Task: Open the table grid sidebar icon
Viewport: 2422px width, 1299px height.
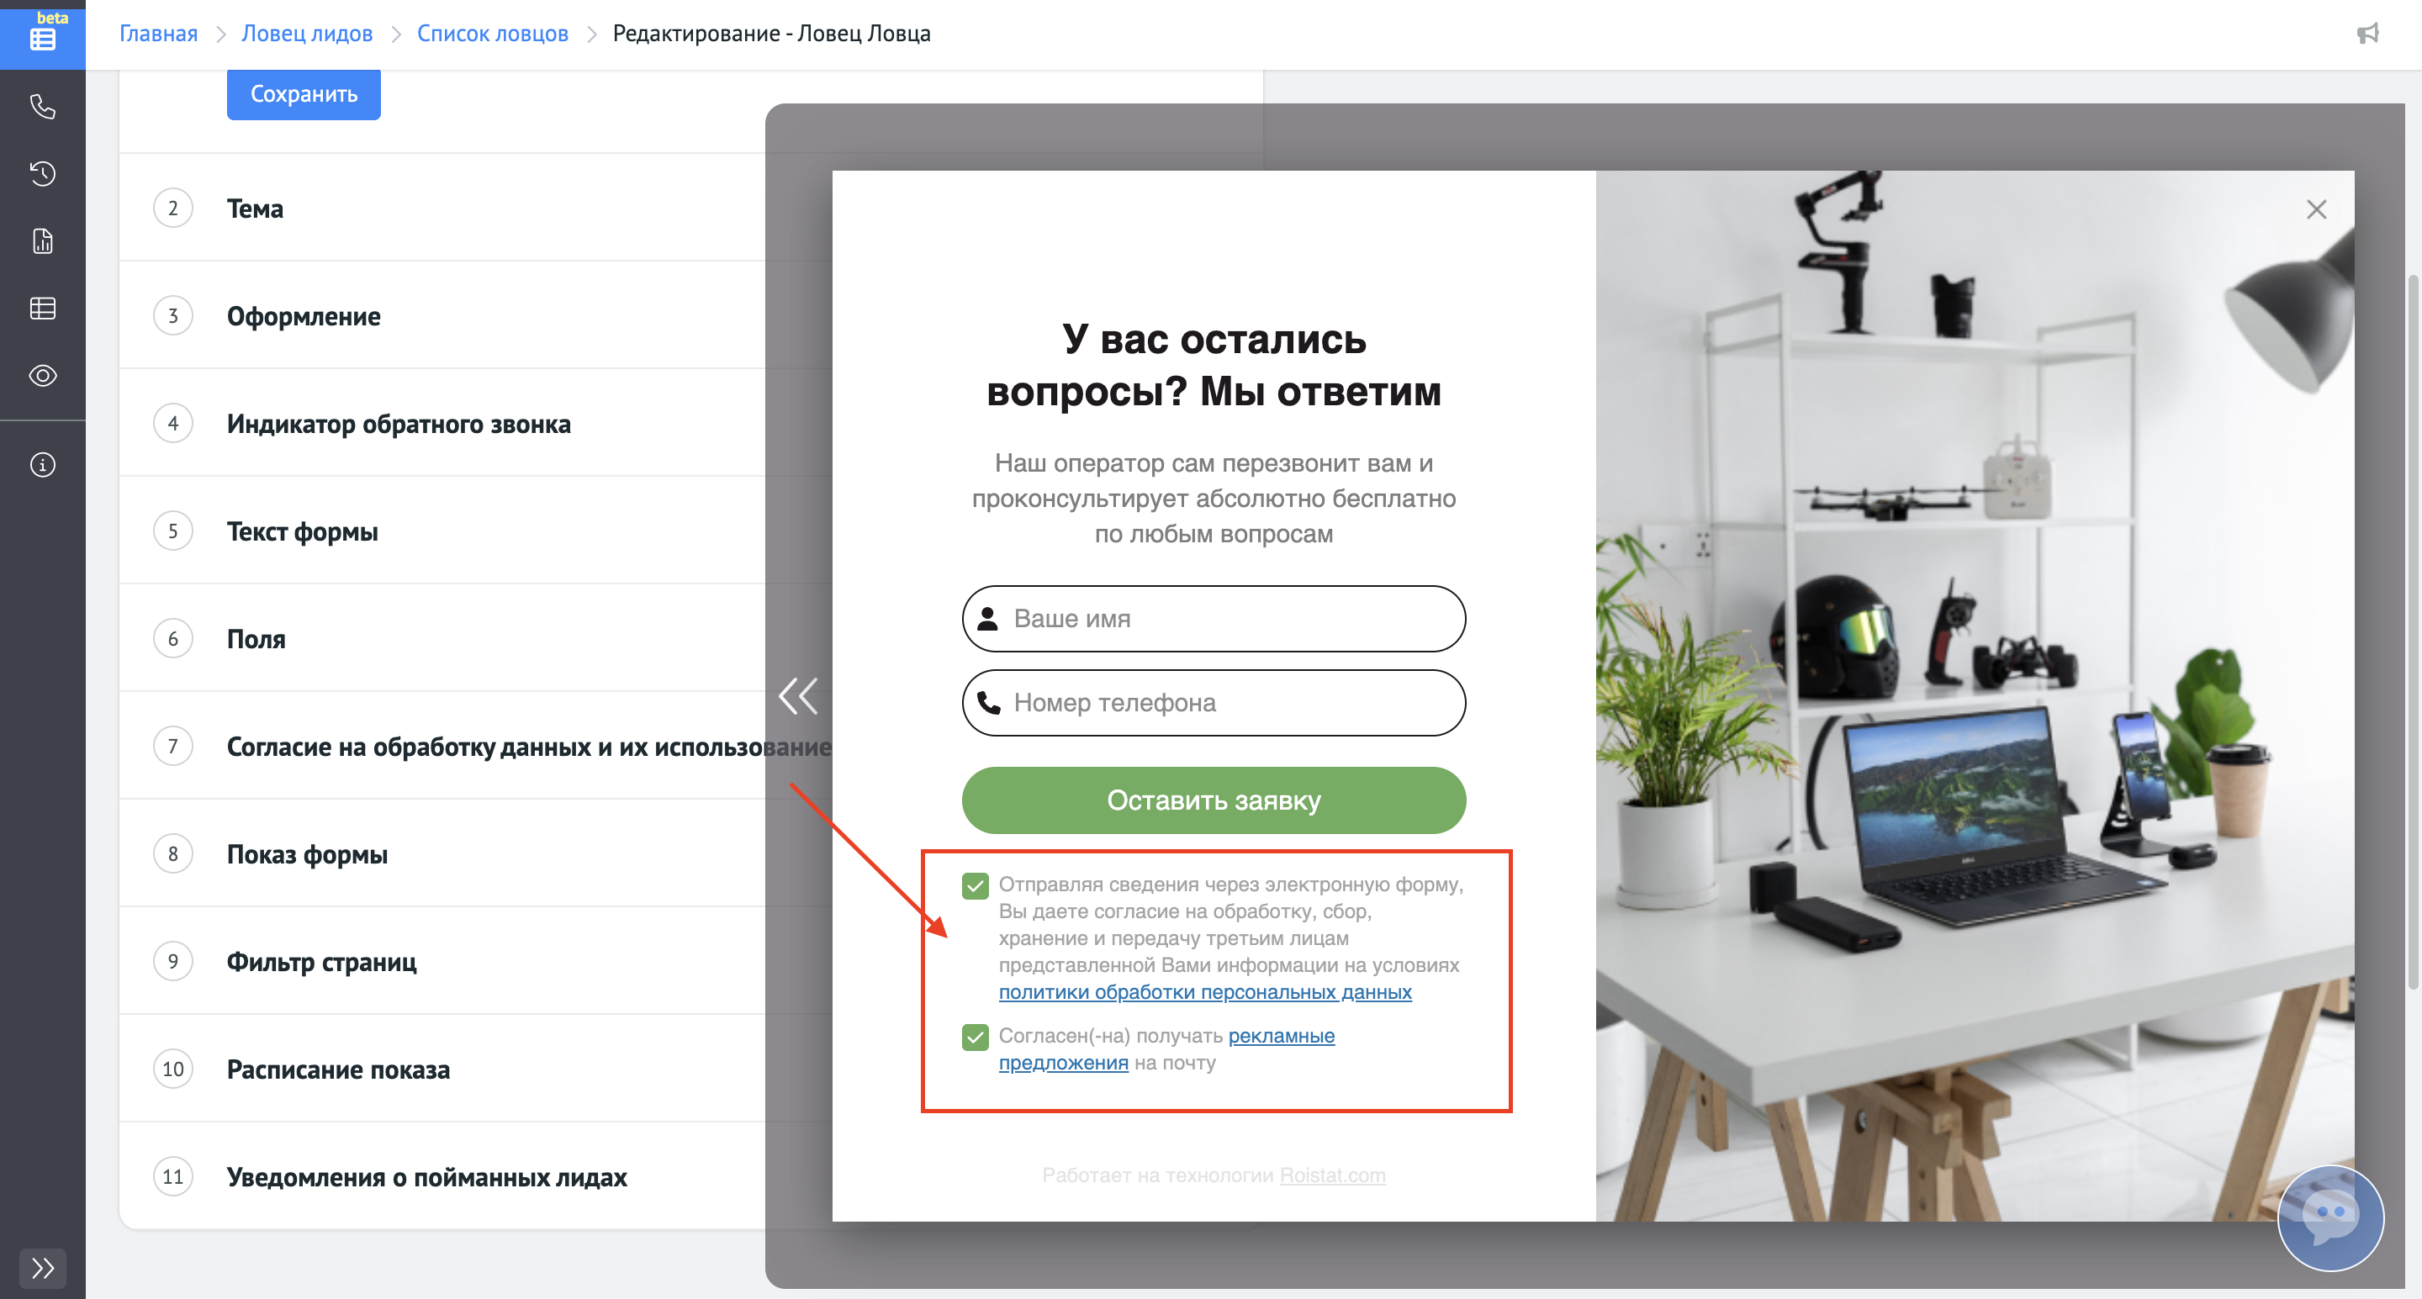Action: (x=42, y=309)
